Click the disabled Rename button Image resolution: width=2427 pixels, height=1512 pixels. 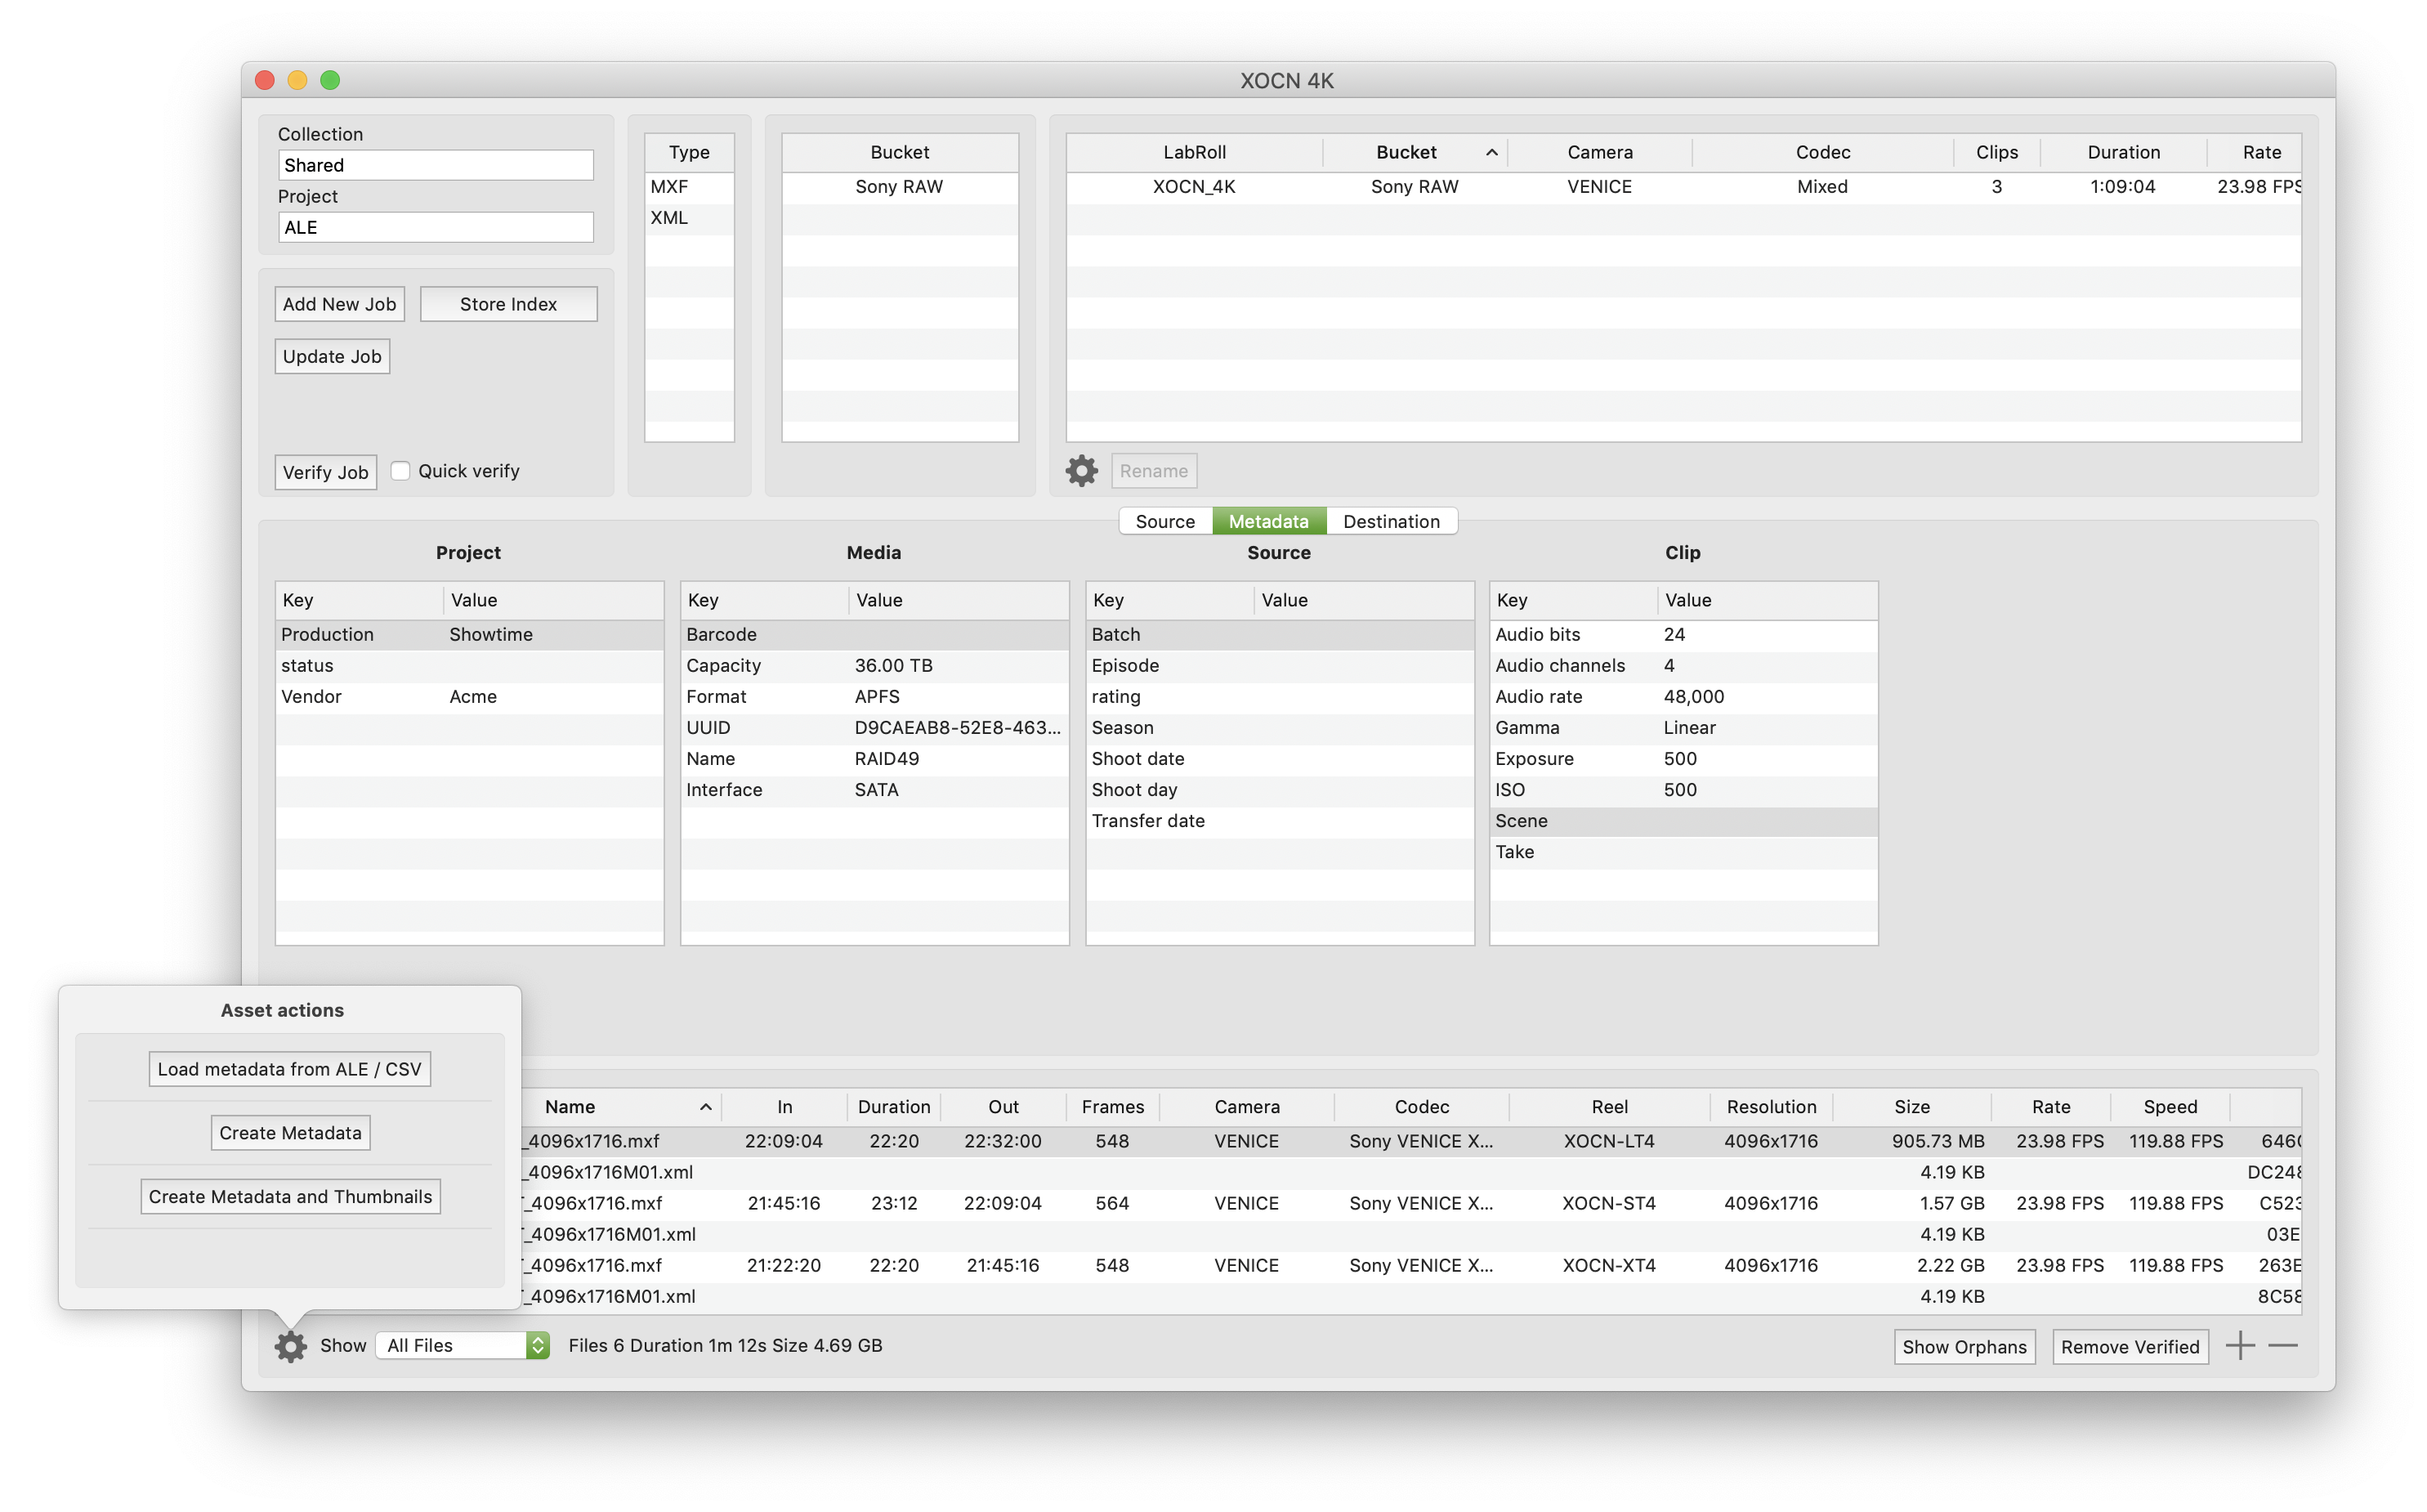tap(1154, 471)
